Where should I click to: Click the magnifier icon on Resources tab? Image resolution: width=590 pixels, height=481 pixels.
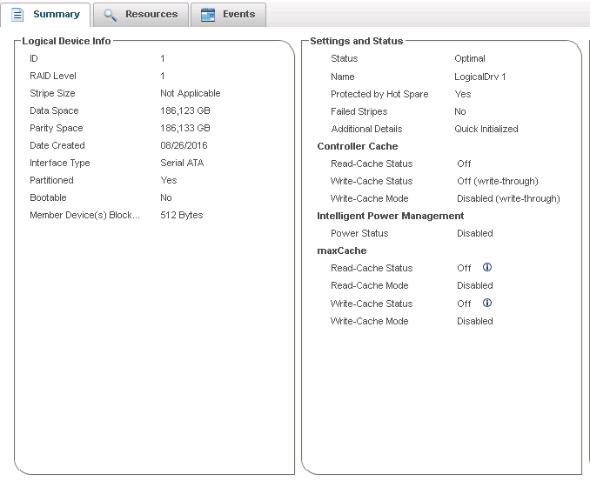click(x=111, y=15)
